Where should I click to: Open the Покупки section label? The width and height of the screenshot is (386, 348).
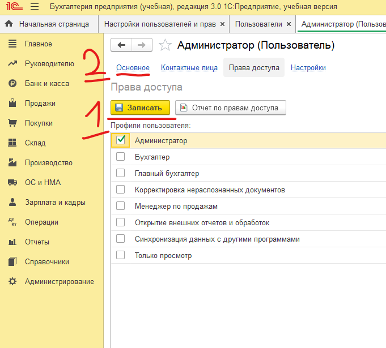[39, 123]
